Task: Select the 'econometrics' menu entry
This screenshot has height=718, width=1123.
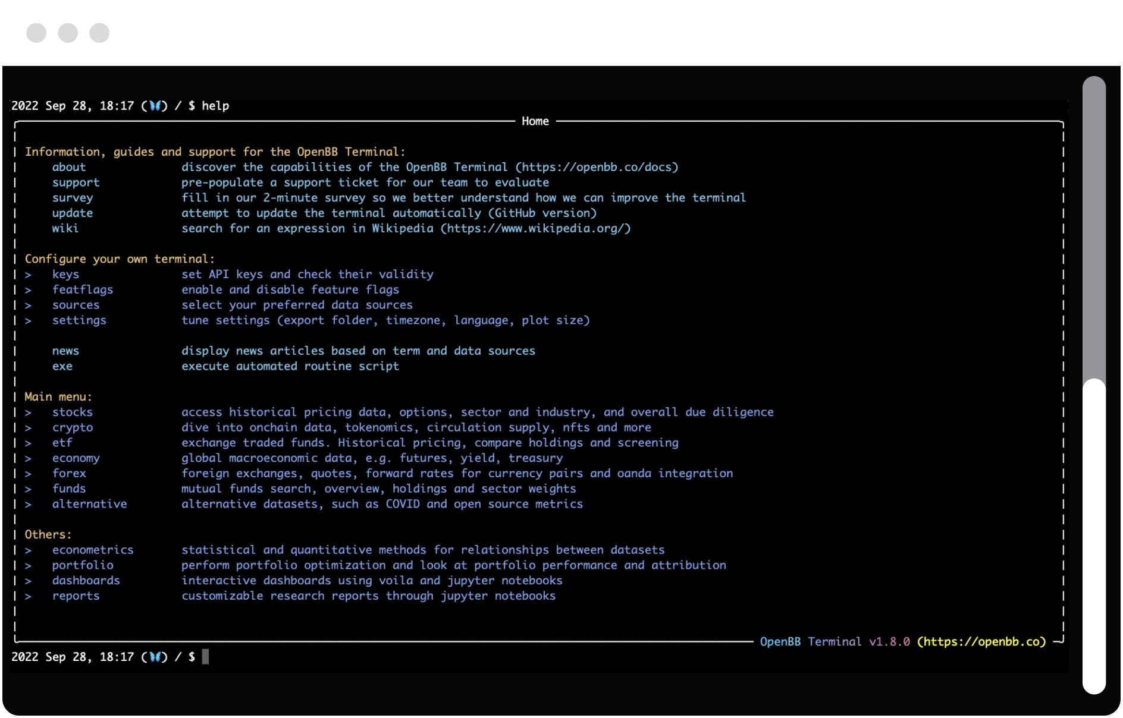Action: [93, 550]
